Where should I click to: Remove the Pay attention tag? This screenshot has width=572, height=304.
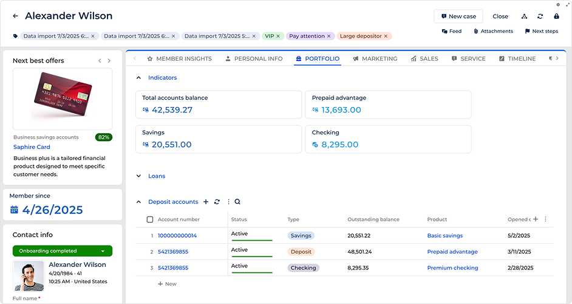click(x=329, y=36)
